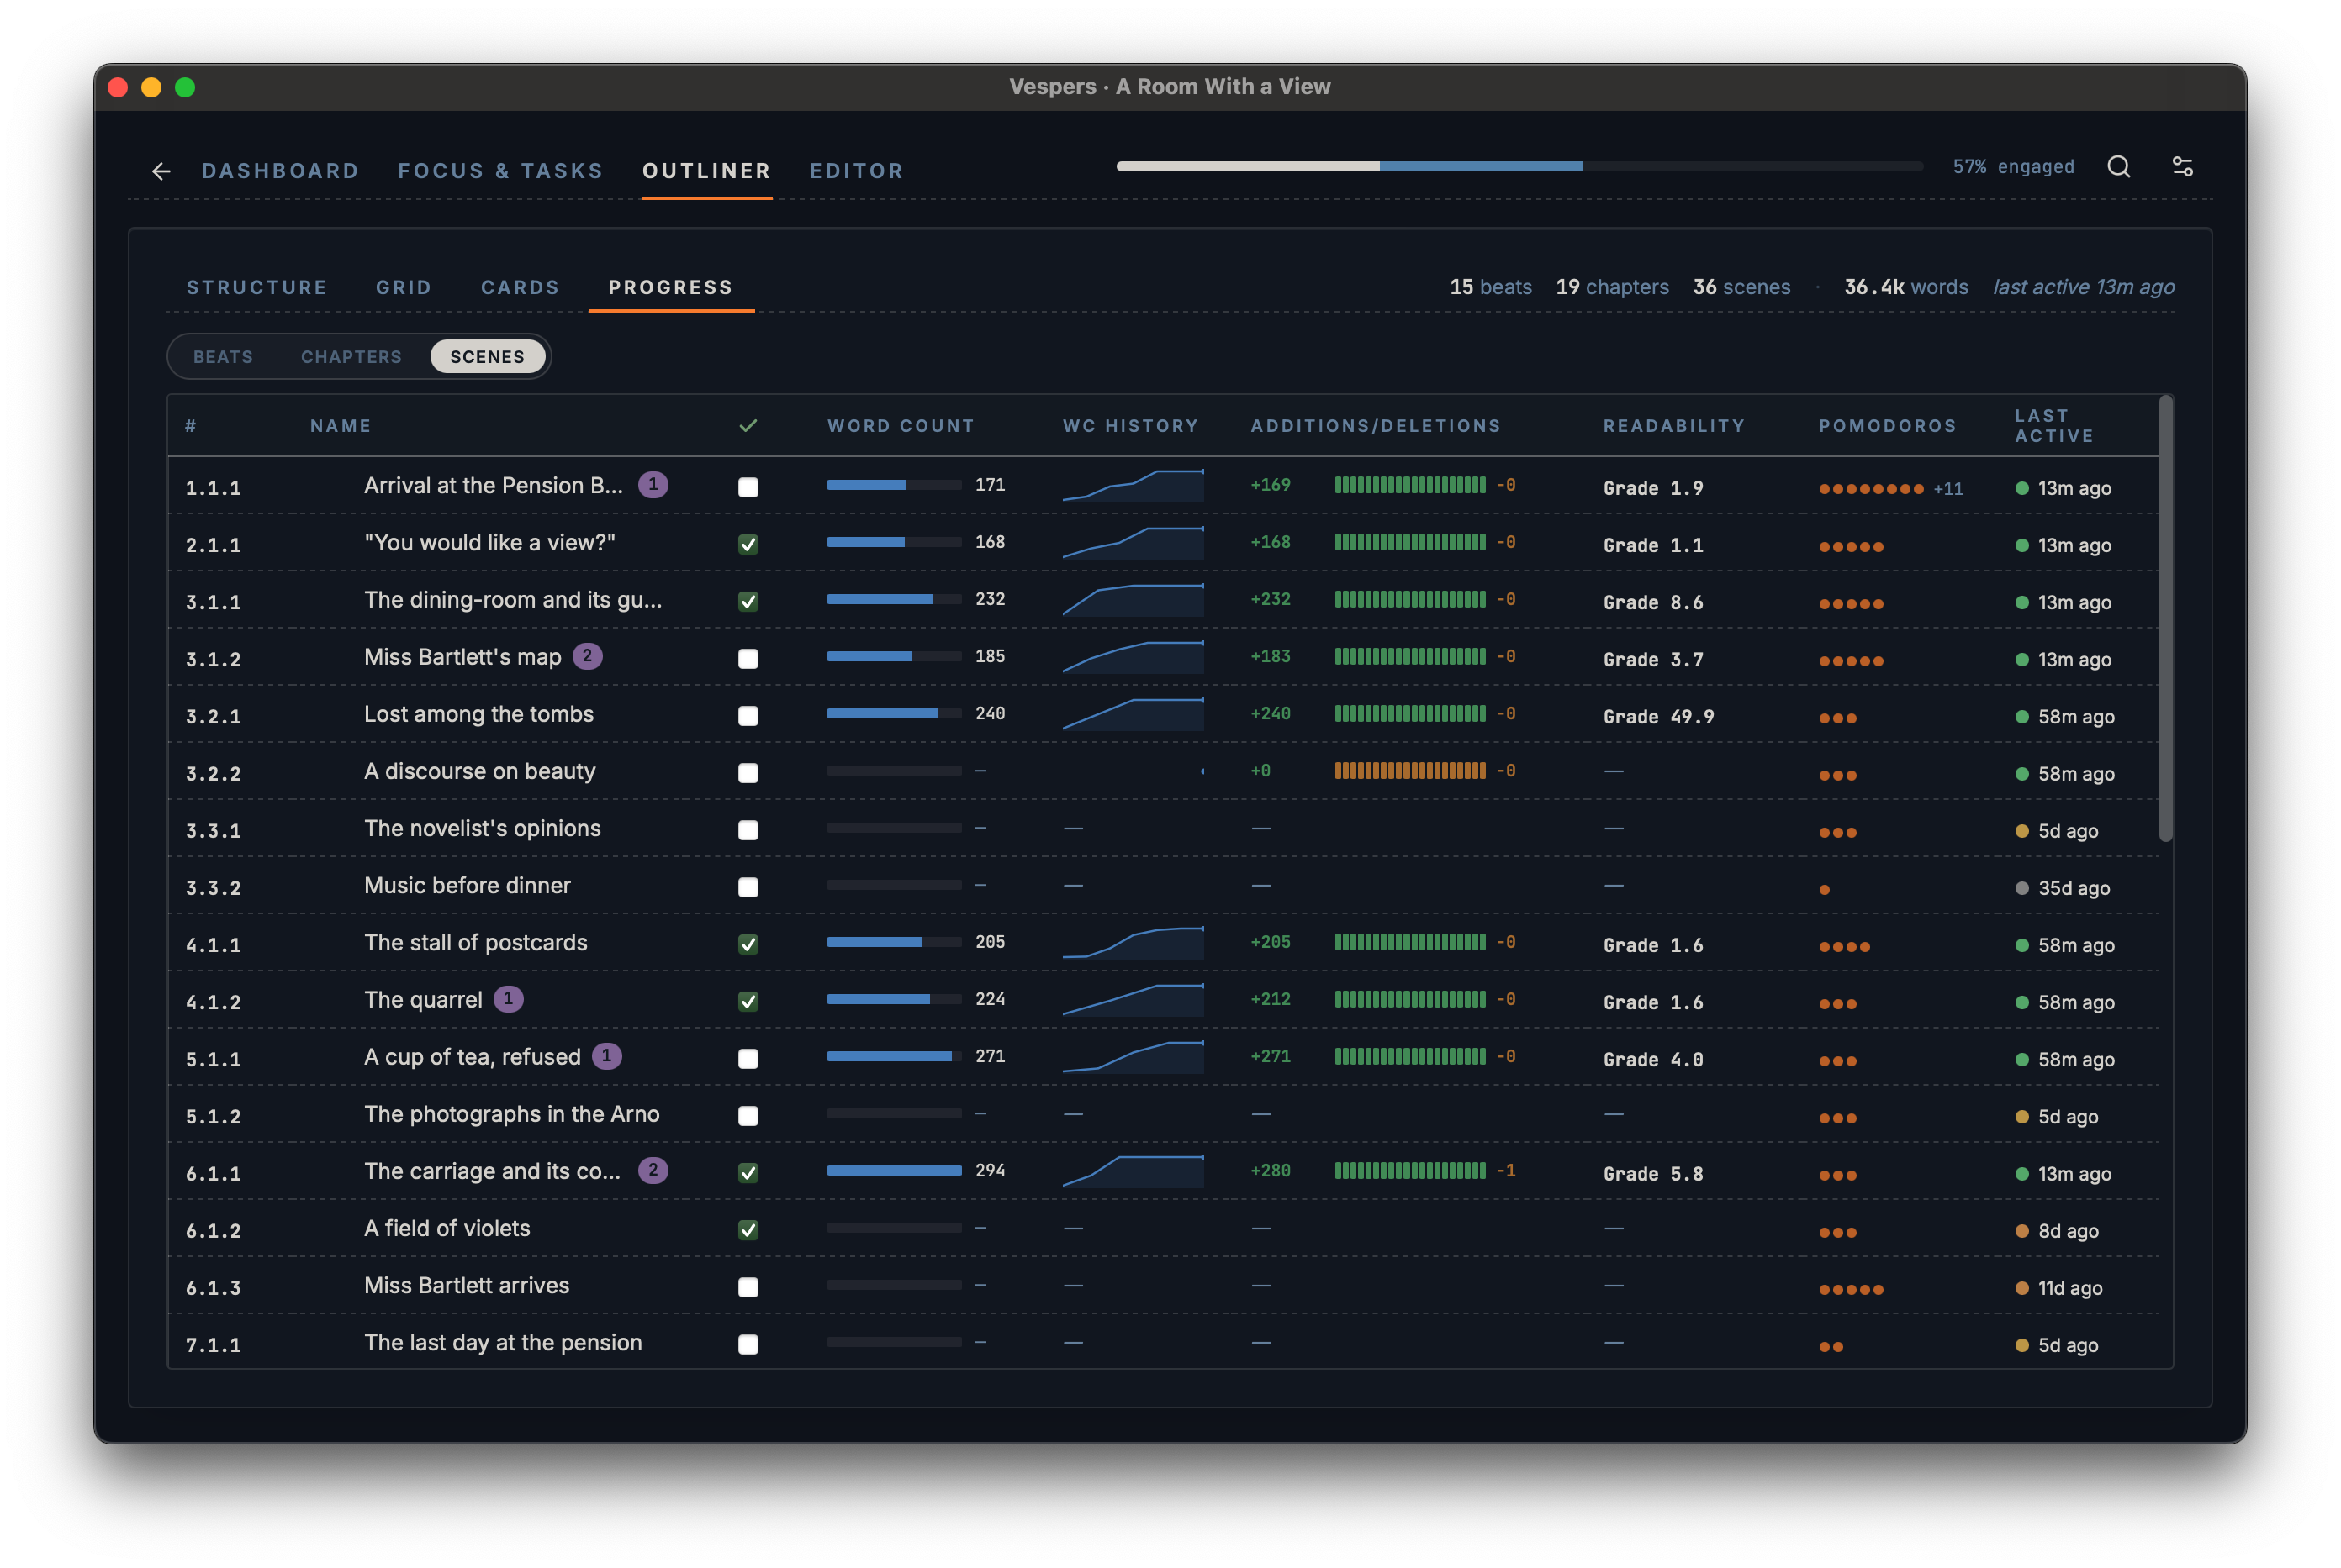
Task: Sort by Name column header
Action: [341, 426]
